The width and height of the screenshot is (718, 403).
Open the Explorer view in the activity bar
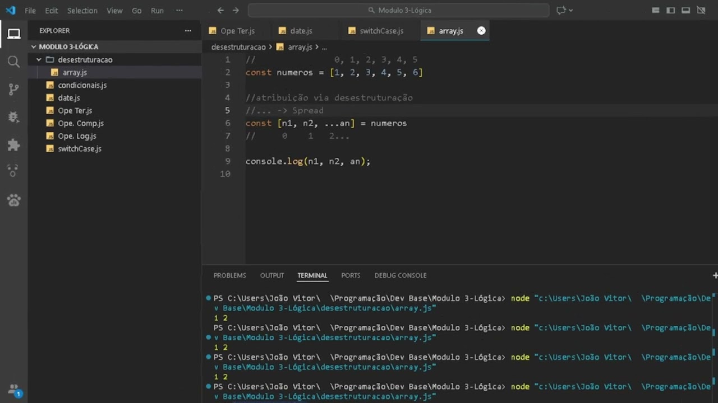(14, 34)
